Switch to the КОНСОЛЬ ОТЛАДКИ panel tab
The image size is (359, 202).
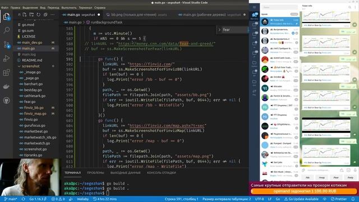(162, 173)
